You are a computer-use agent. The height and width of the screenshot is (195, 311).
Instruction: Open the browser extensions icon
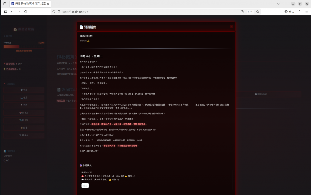pos(300,12)
